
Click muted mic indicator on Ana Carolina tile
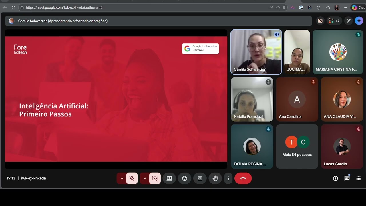pos(313,82)
